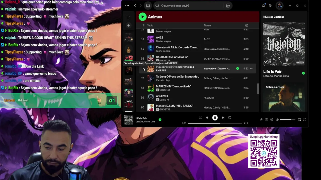Screen dimensions: 321x180
Task: Open friends activity icon
Action: point(270,5)
